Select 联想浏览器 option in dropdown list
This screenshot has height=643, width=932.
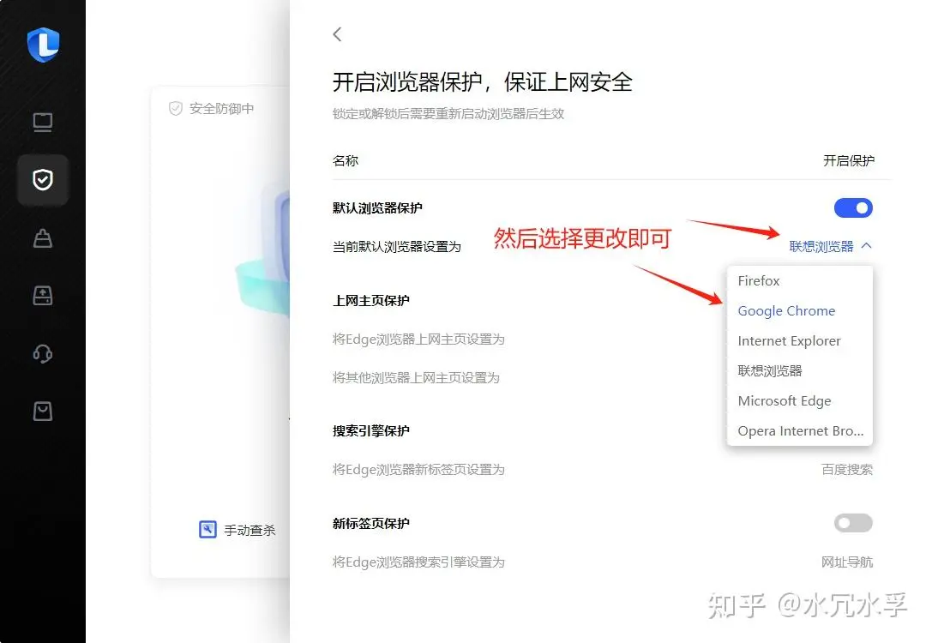770,371
